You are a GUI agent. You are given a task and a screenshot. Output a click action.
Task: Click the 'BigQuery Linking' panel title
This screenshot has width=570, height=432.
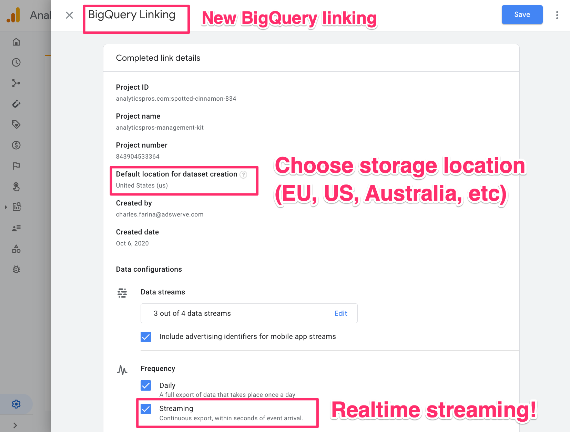tap(132, 14)
